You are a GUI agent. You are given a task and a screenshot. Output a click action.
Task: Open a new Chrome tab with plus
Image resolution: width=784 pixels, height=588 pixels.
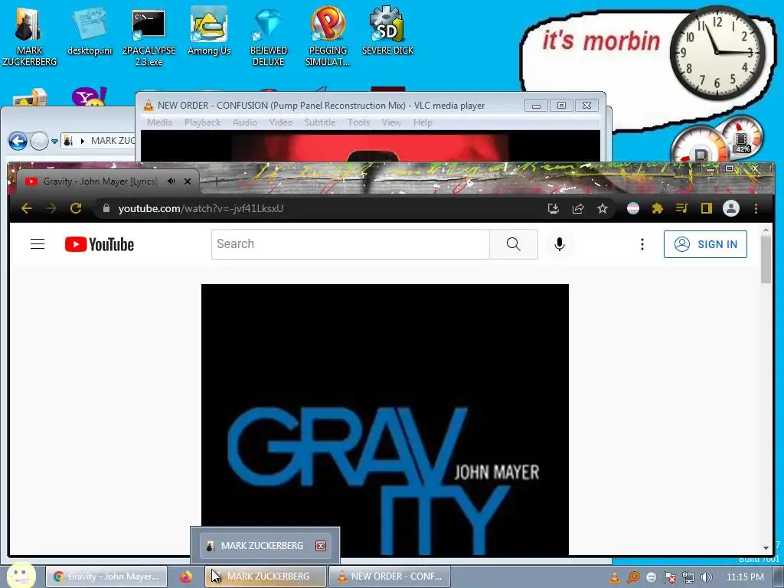(x=216, y=181)
